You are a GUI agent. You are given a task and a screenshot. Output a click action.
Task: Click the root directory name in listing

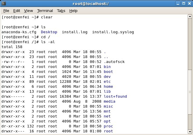pos(108,131)
